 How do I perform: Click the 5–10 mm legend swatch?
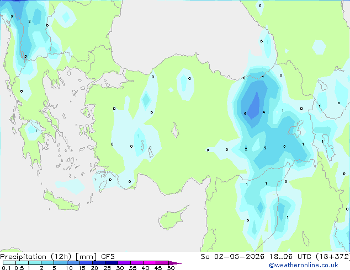[x=60, y=263]
